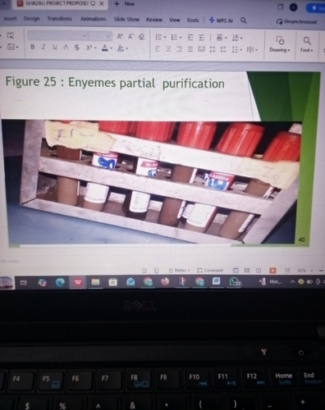
Task: Select the test tube rack picture
Action: click(152, 182)
